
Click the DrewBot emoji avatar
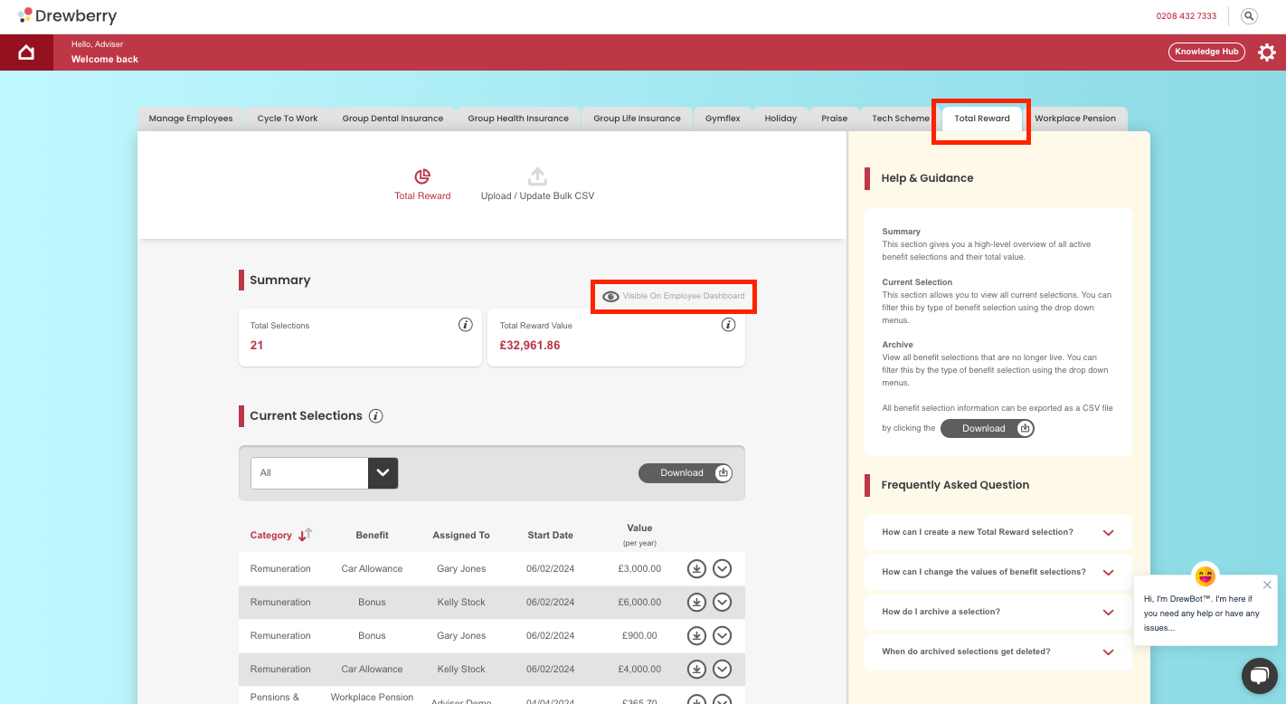(x=1205, y=575)
